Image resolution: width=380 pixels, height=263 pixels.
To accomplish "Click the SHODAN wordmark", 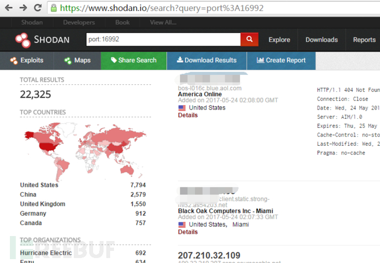I will click(52, 40).
